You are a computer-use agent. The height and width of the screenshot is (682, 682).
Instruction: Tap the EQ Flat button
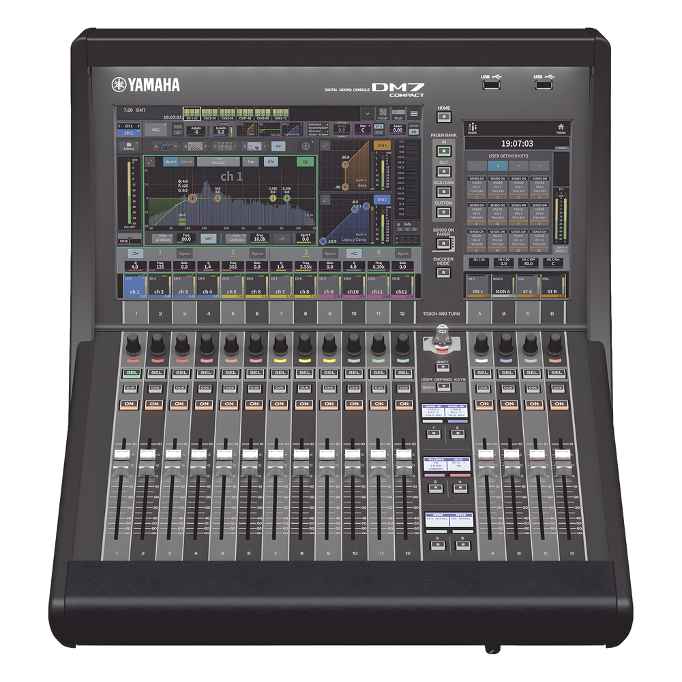click(250, 162)
